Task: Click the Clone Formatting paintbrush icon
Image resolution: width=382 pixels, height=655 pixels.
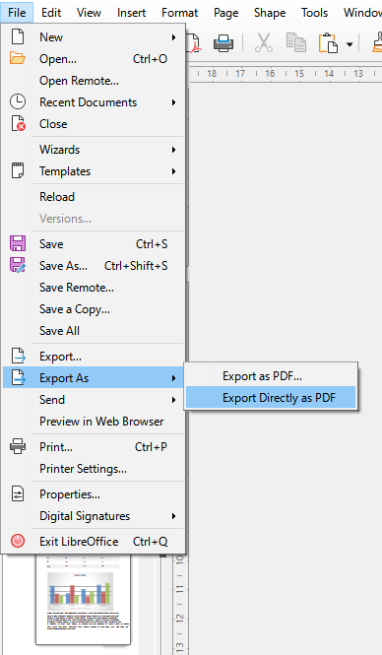Action: click(x=377, y=43)
